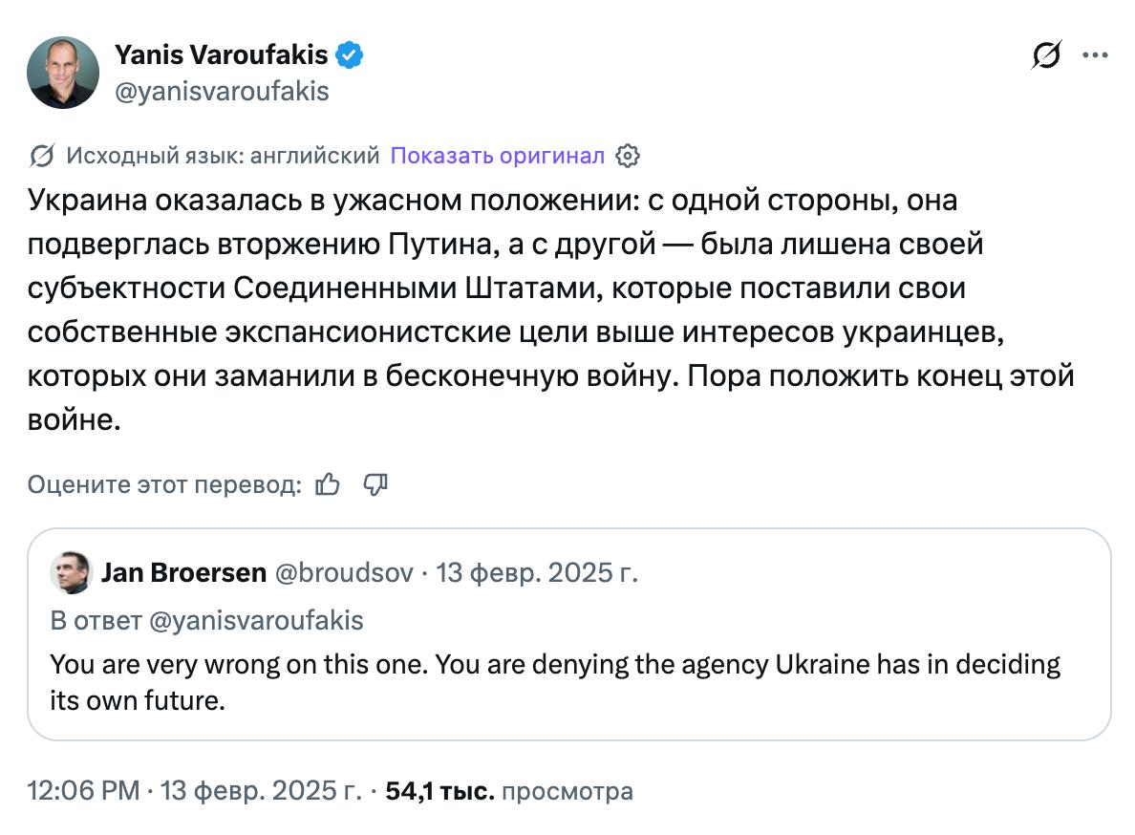Click the translated Russian post text
1135x835 pixels.
pyautogui.click(x=549, y=310)
